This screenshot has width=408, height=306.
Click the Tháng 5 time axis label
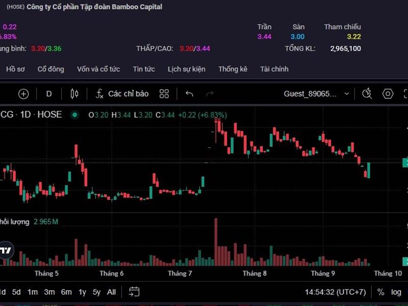tap(46, 273)
